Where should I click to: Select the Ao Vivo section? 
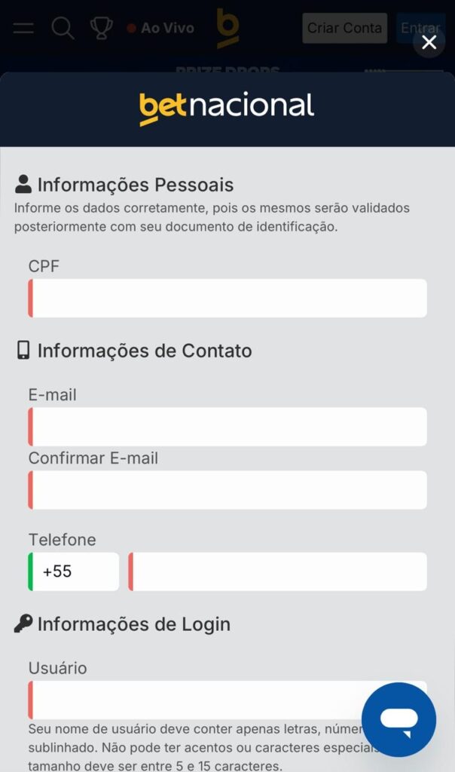click(x=160, y=27)
